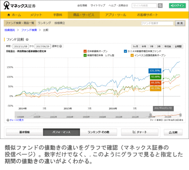This screenshot has height=170, width=189.
Task: Uncheck 新興市場日本株 レアル型 legend checkbox
Action: point(85,55)
